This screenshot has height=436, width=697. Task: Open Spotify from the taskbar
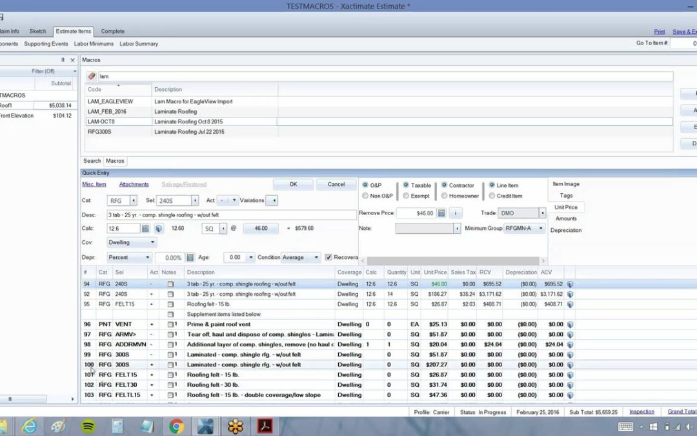[88, 427]
